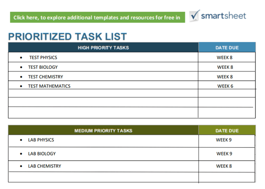This screenshot has height=189, width=265.
Task: Open the green explore additional templates banner
Action: point(97,17)
